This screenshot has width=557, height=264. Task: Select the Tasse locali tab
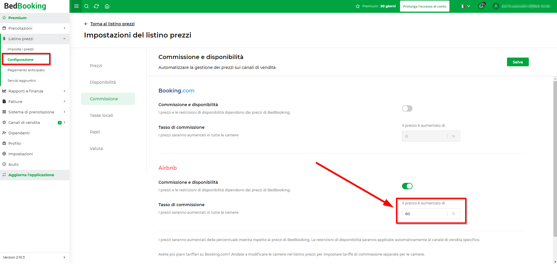(101, 115)
